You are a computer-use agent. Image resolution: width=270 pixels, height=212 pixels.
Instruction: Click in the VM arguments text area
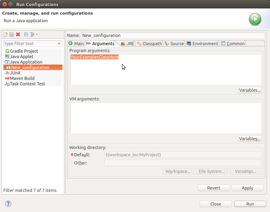(x=166, y=118)
